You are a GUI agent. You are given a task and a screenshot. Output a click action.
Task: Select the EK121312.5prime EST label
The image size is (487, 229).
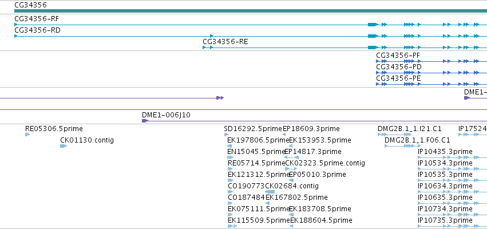point(259,175)
